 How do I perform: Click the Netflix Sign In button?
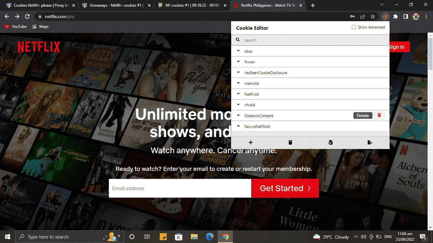pos(399,47)
